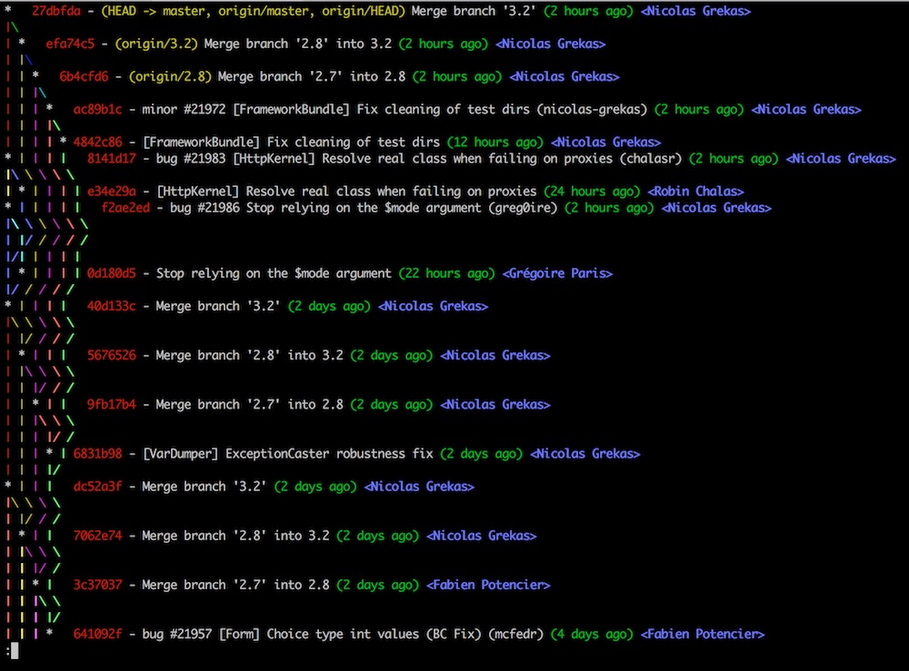Select commit hash 8141d17
The height and width of the screenshot is (671, 909).
tap(111, 158)
